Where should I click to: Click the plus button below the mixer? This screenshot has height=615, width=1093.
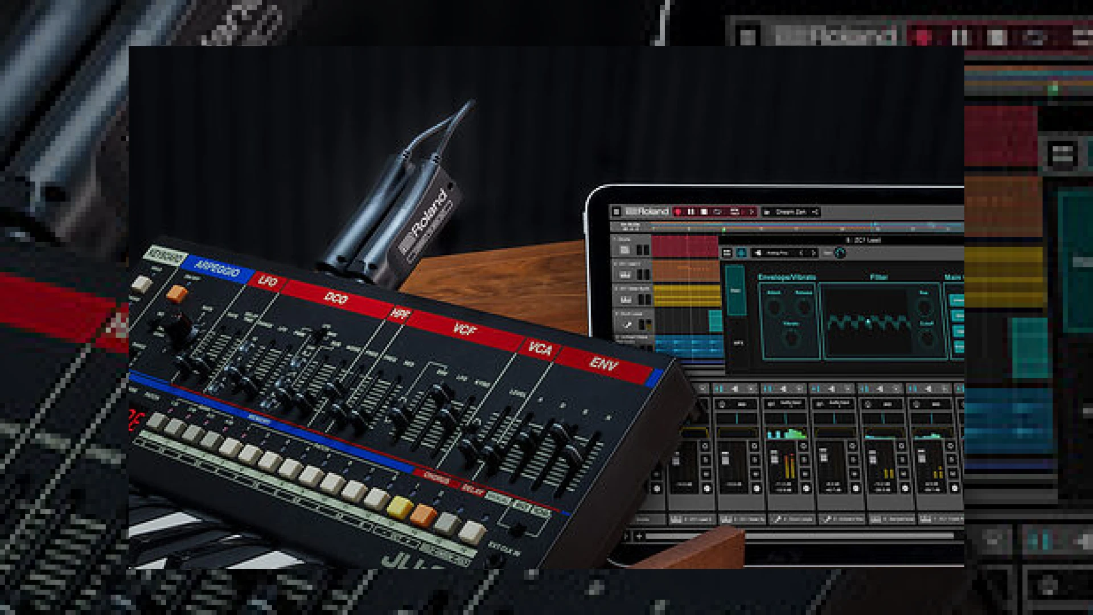pos(639,536)
